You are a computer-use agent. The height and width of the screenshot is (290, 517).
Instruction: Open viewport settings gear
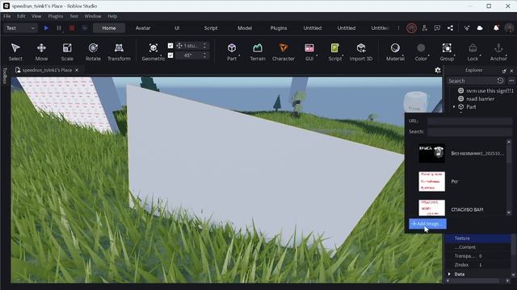click(438, 70)
